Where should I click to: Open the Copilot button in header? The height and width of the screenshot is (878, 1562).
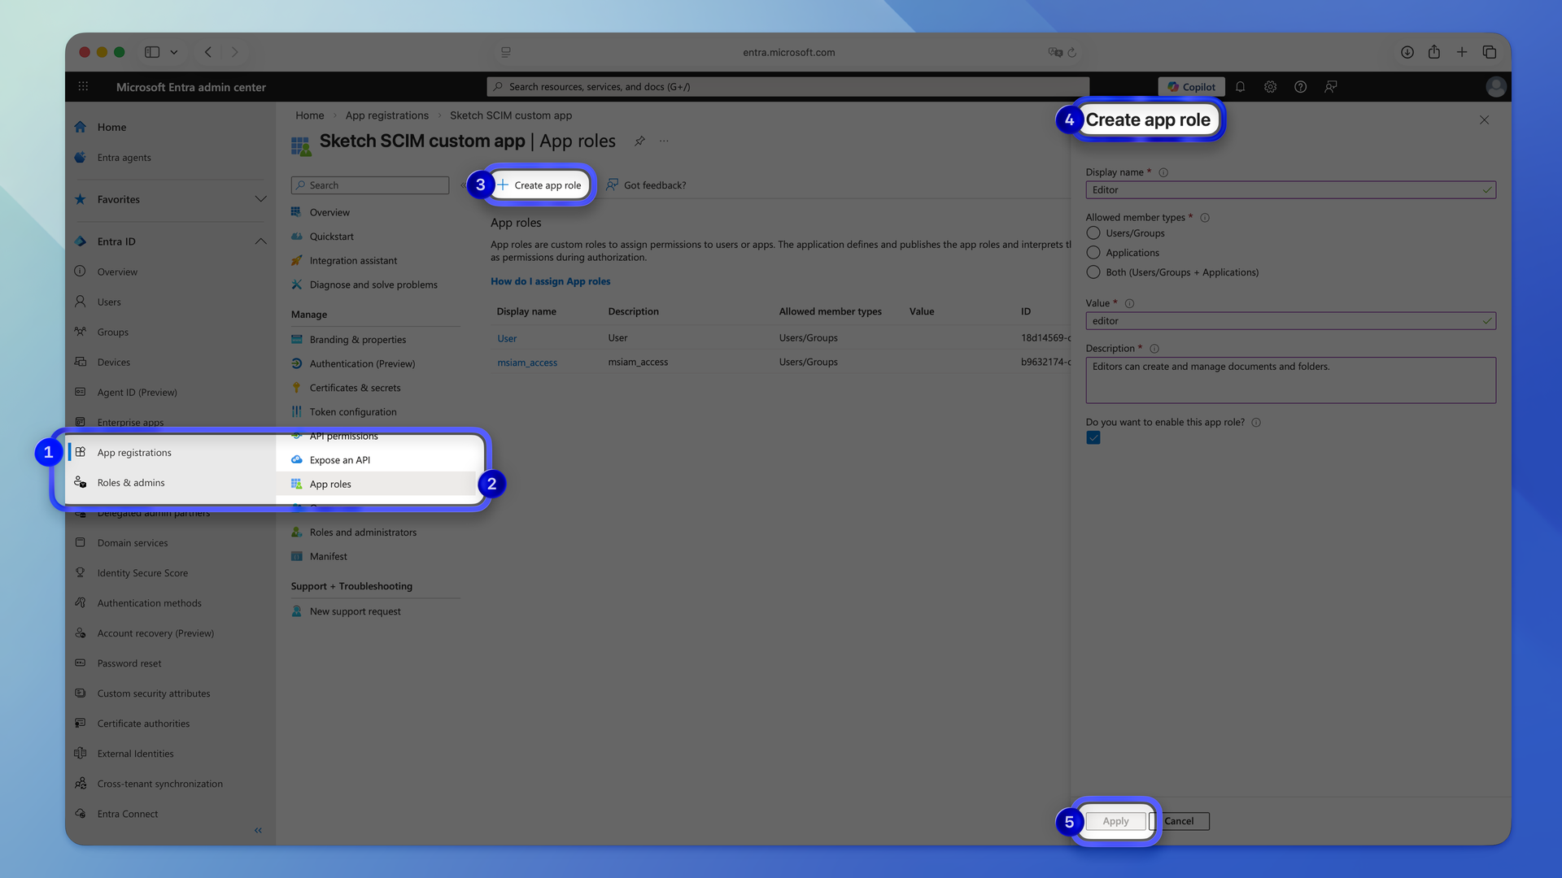(x=1191, y=87)
